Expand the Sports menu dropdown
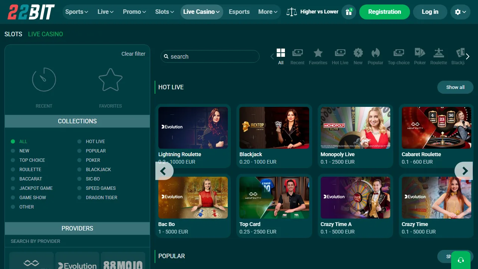This screenshot has width=478, height=269. pos(77,12)
